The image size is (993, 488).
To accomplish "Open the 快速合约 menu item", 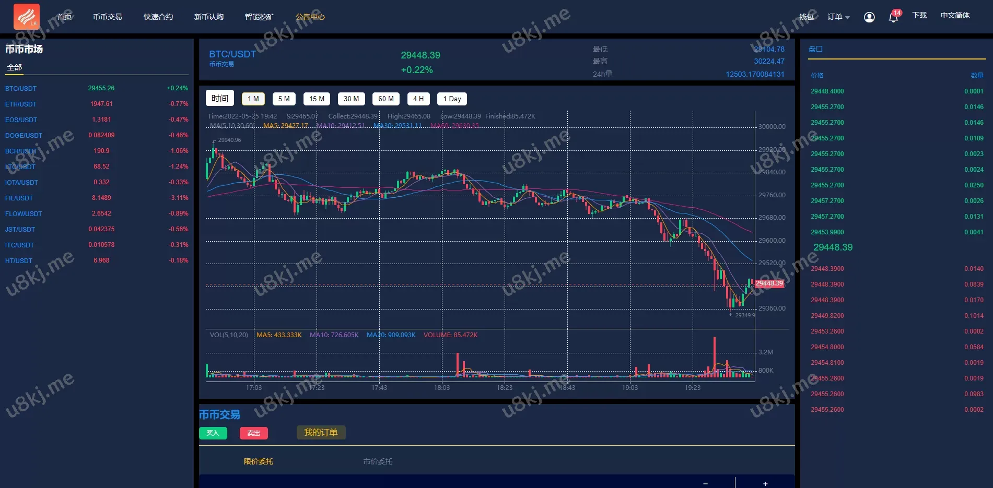I will tap(158, 17).
